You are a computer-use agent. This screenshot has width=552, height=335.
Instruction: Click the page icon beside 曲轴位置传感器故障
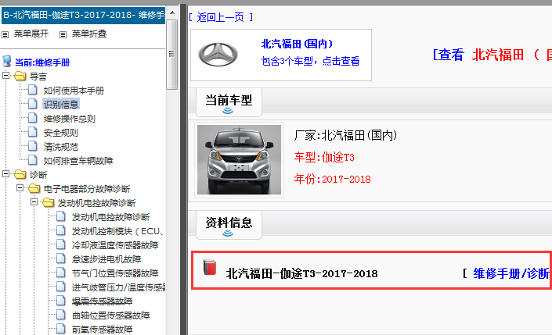(61, 315)
